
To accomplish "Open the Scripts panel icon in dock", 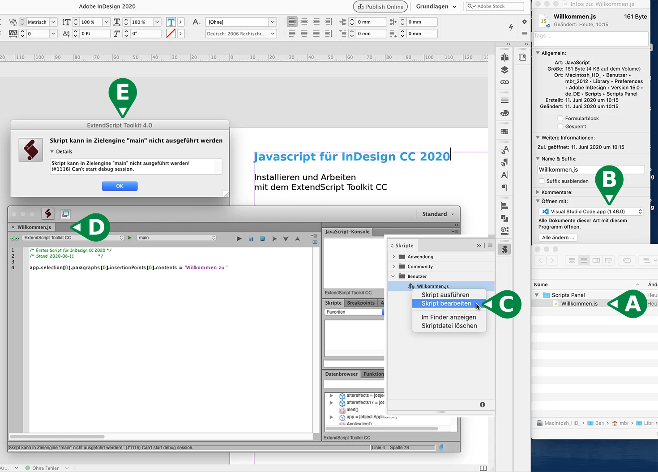I will 504,249.
